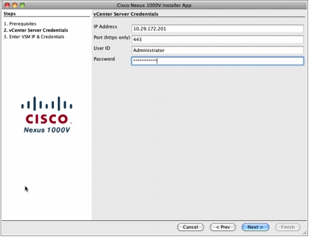Click the Cisco Nexus 1000V Installer App title
This screenshot has height=238, width=310.
coord(154,5)
